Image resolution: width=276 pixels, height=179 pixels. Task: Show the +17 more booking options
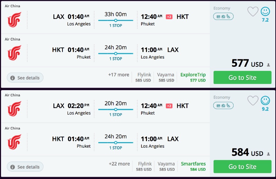[x=118, y=75]
